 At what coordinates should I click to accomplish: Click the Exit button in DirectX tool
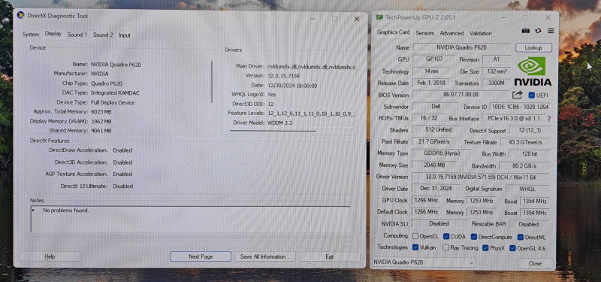point(330,256)
